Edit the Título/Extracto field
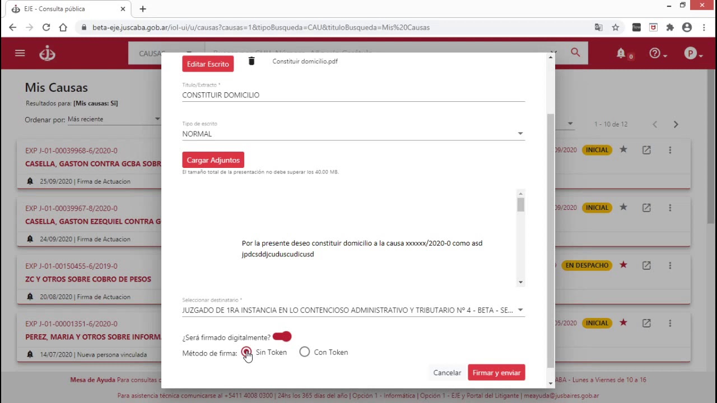The image size is (717, 403). [353, 95]
